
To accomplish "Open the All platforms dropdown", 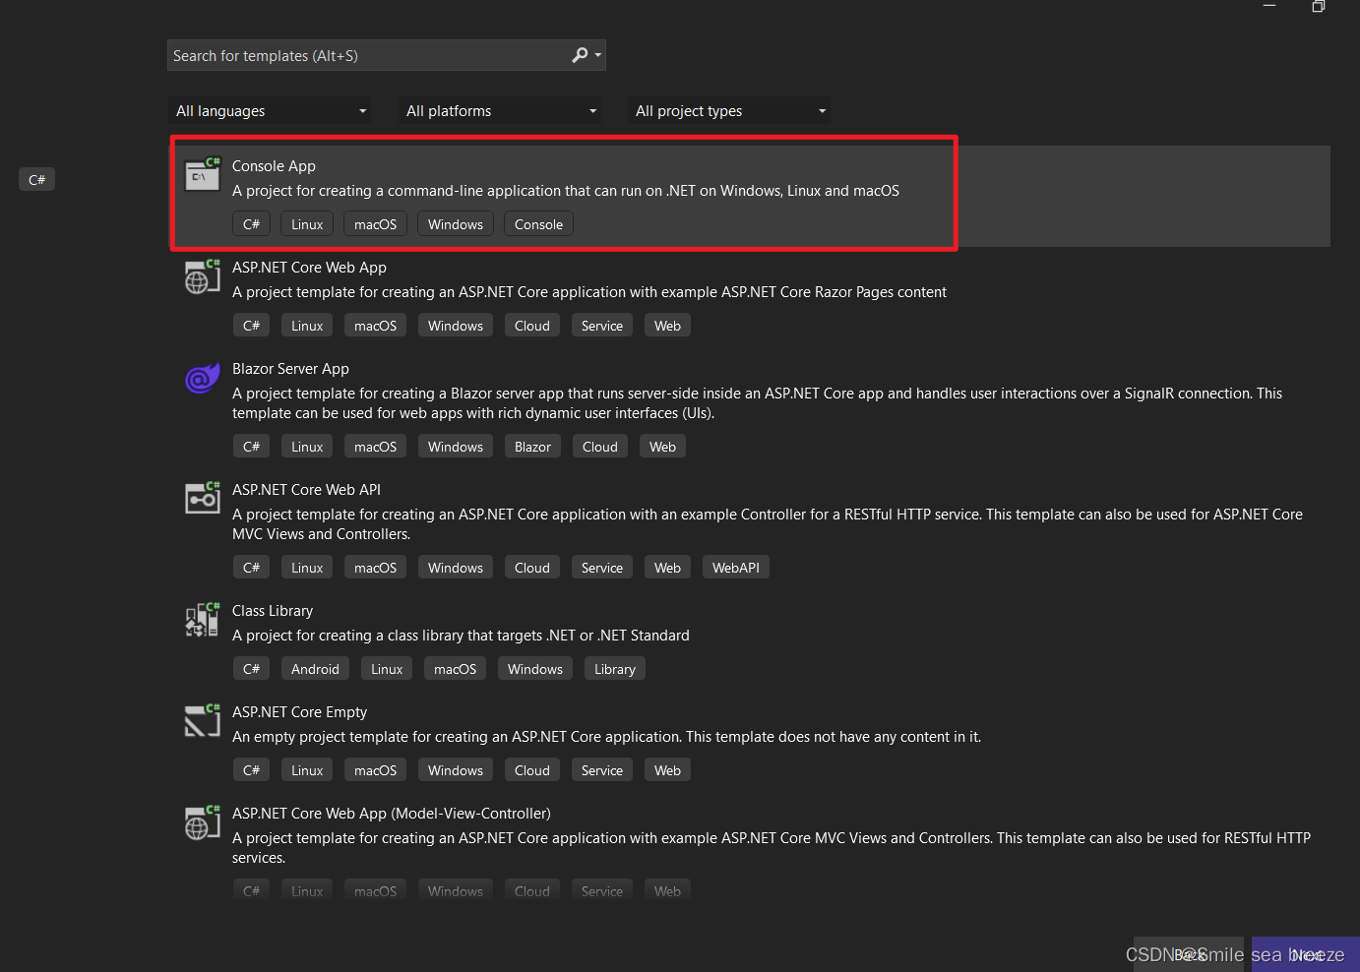I will [x=501, y=111].
